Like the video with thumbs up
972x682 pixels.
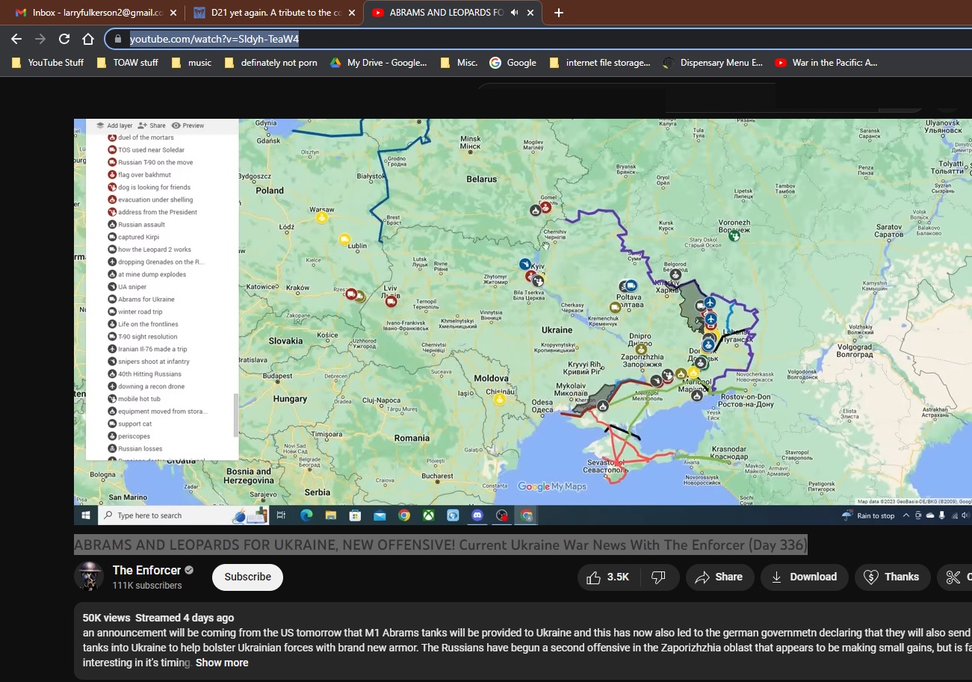point(608,577)
